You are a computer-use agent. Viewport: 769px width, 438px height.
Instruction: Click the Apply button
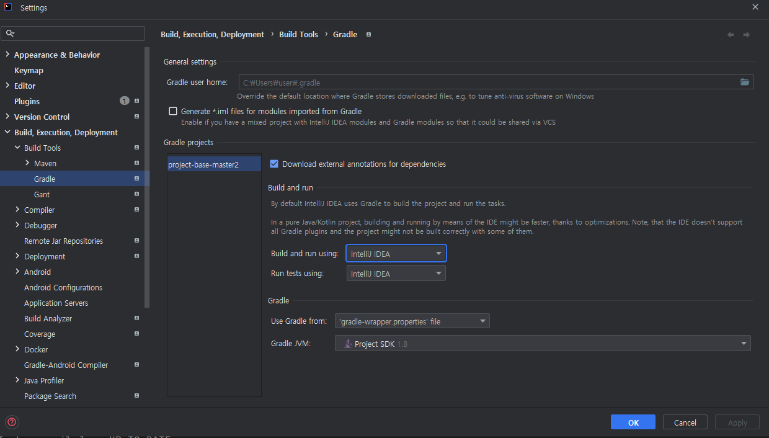click(737, 422)
